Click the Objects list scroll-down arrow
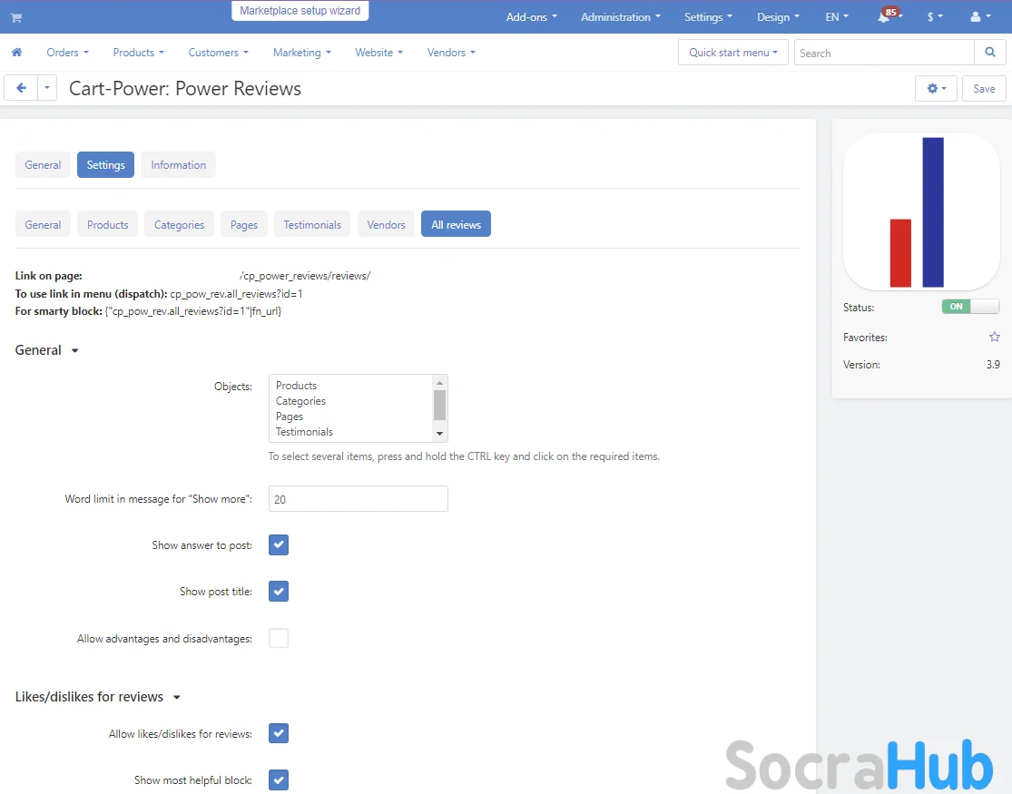The height and width of the screenshot is (794, 1012). point(439,433)
